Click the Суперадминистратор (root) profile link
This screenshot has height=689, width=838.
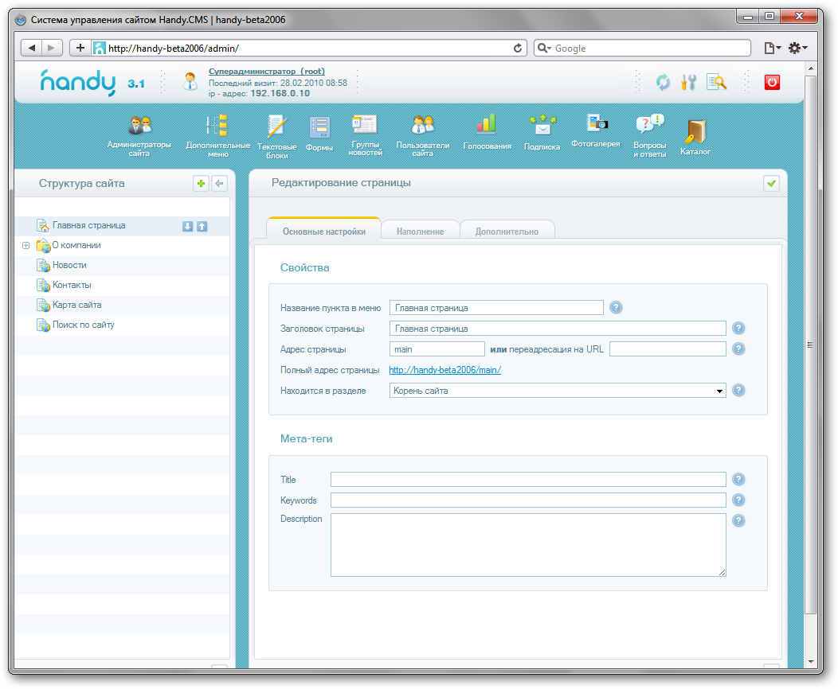pyautogui.click(x=266, y=72)
